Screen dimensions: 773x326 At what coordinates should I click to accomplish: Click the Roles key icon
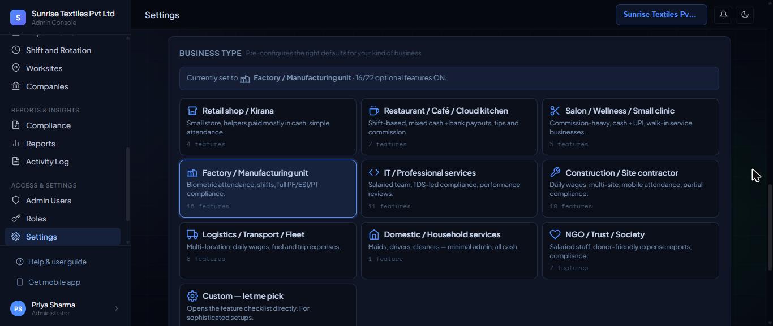(x=16, y=219)
